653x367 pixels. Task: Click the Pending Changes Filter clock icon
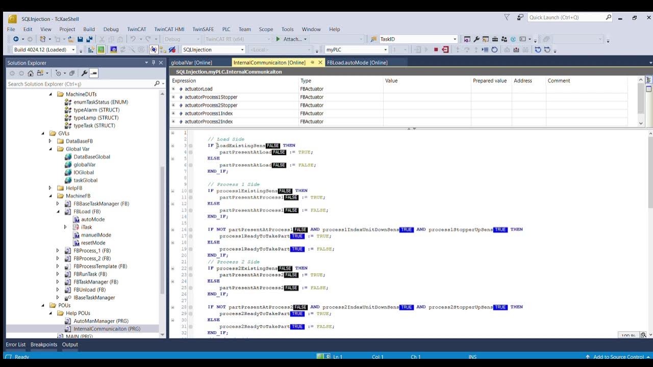coord(59,73)
